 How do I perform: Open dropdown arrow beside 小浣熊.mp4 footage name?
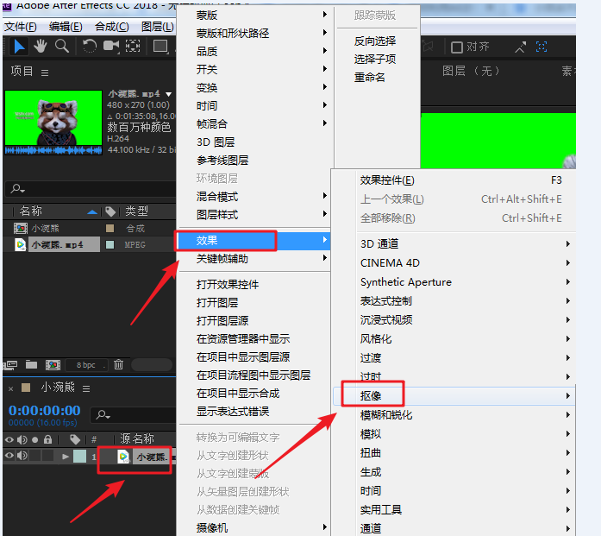pos(169,94)
